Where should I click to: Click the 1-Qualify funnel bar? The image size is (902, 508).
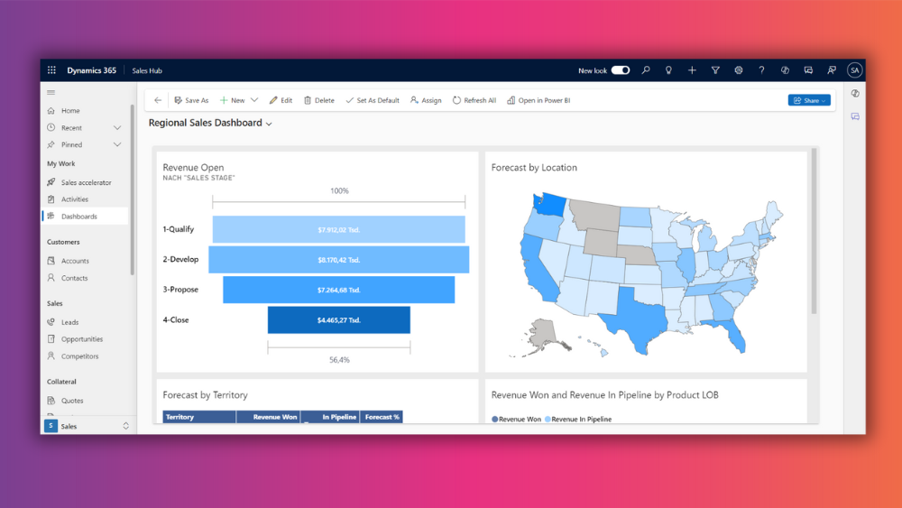point(339,229)
